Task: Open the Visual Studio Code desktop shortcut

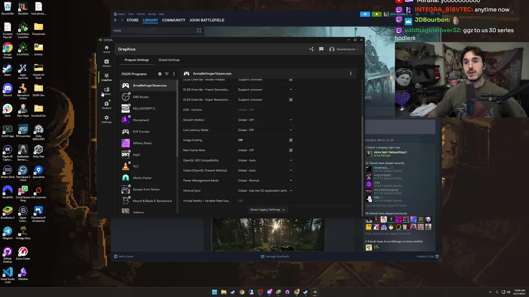Action: [x=7, y=276]
